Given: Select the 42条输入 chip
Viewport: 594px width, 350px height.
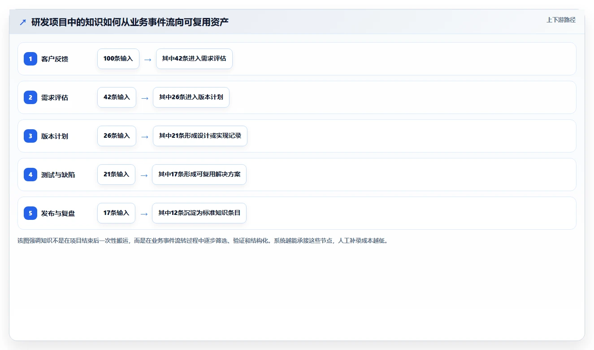Looking at the screenshot, I should (117, 97).
